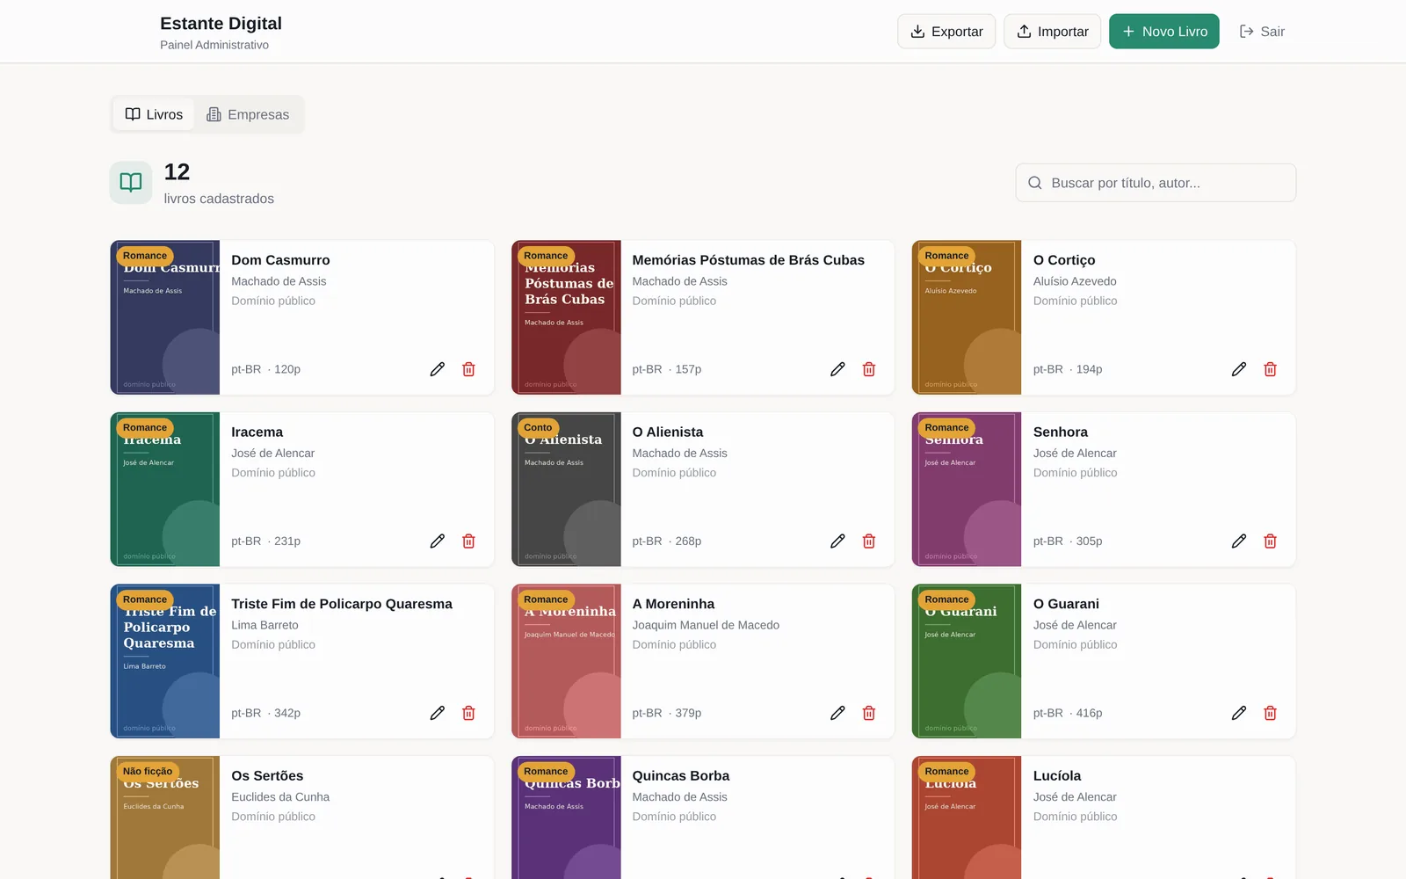Select the O Alienista gray cover
1406x879 pixels.
(566, 490)
